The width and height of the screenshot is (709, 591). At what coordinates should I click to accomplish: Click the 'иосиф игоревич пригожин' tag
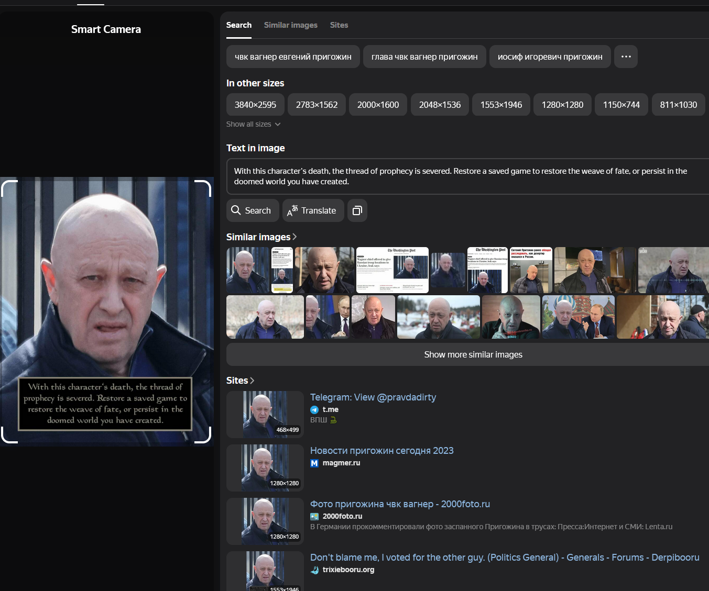(x=550, y=57)
